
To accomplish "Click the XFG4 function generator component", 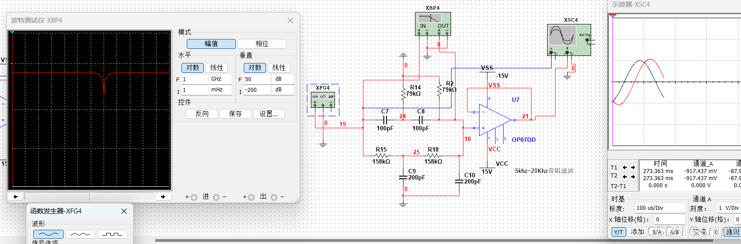I will coord(323,99).
